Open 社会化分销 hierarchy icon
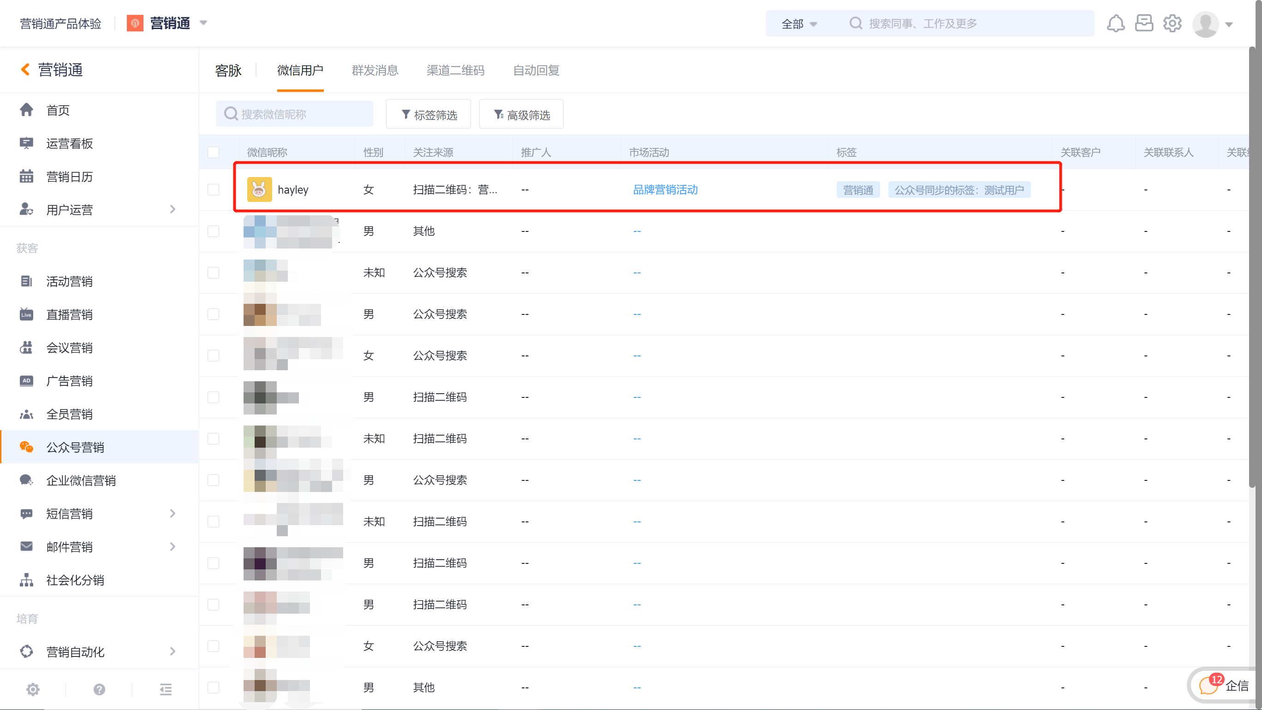 click(x=26, y=580)
